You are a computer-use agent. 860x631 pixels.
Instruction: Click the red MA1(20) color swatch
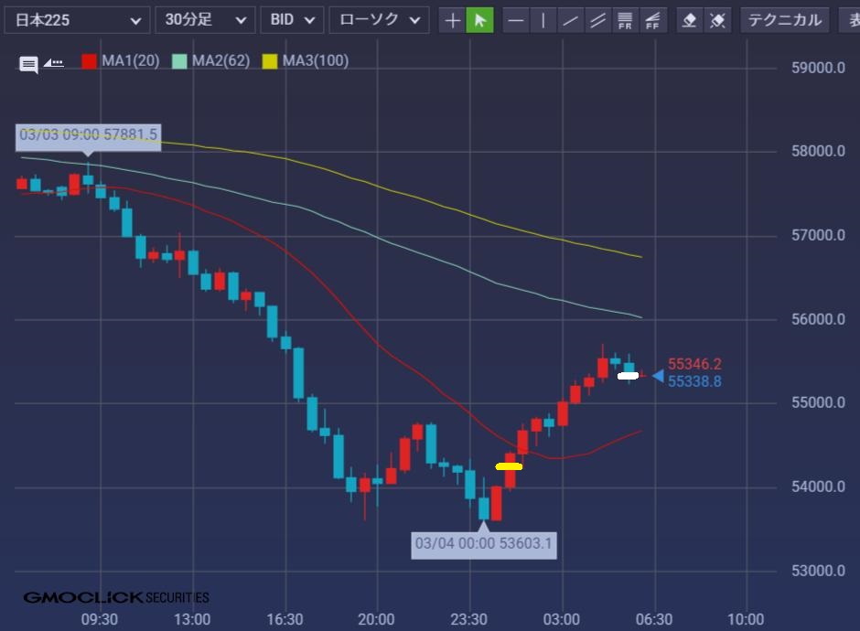[x=90, y=61]
